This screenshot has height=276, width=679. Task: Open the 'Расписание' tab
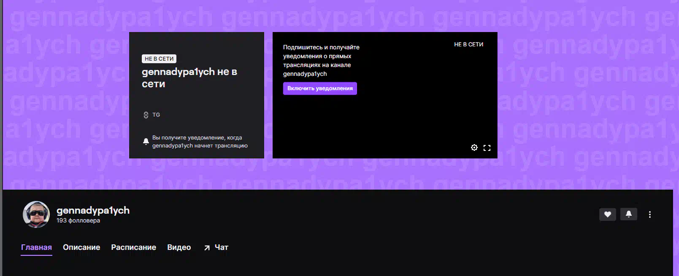pos(133,247)
